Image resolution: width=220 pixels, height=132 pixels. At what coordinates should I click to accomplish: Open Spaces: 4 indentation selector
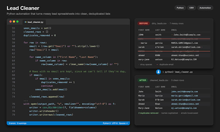[123, 123]
